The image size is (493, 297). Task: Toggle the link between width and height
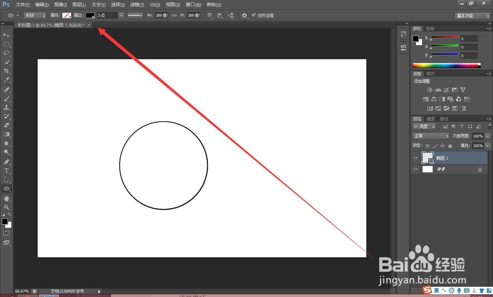pos(174,15)
